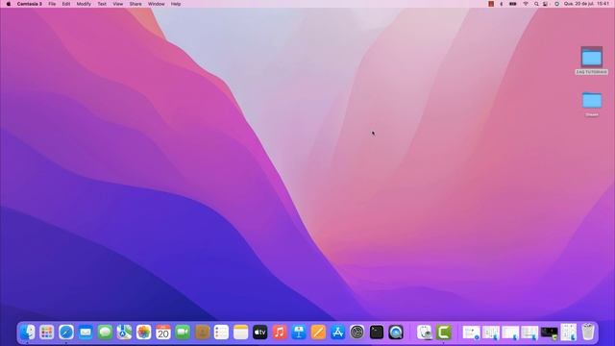Open QuickTime Player from the Dock

(x=396, y=333)
